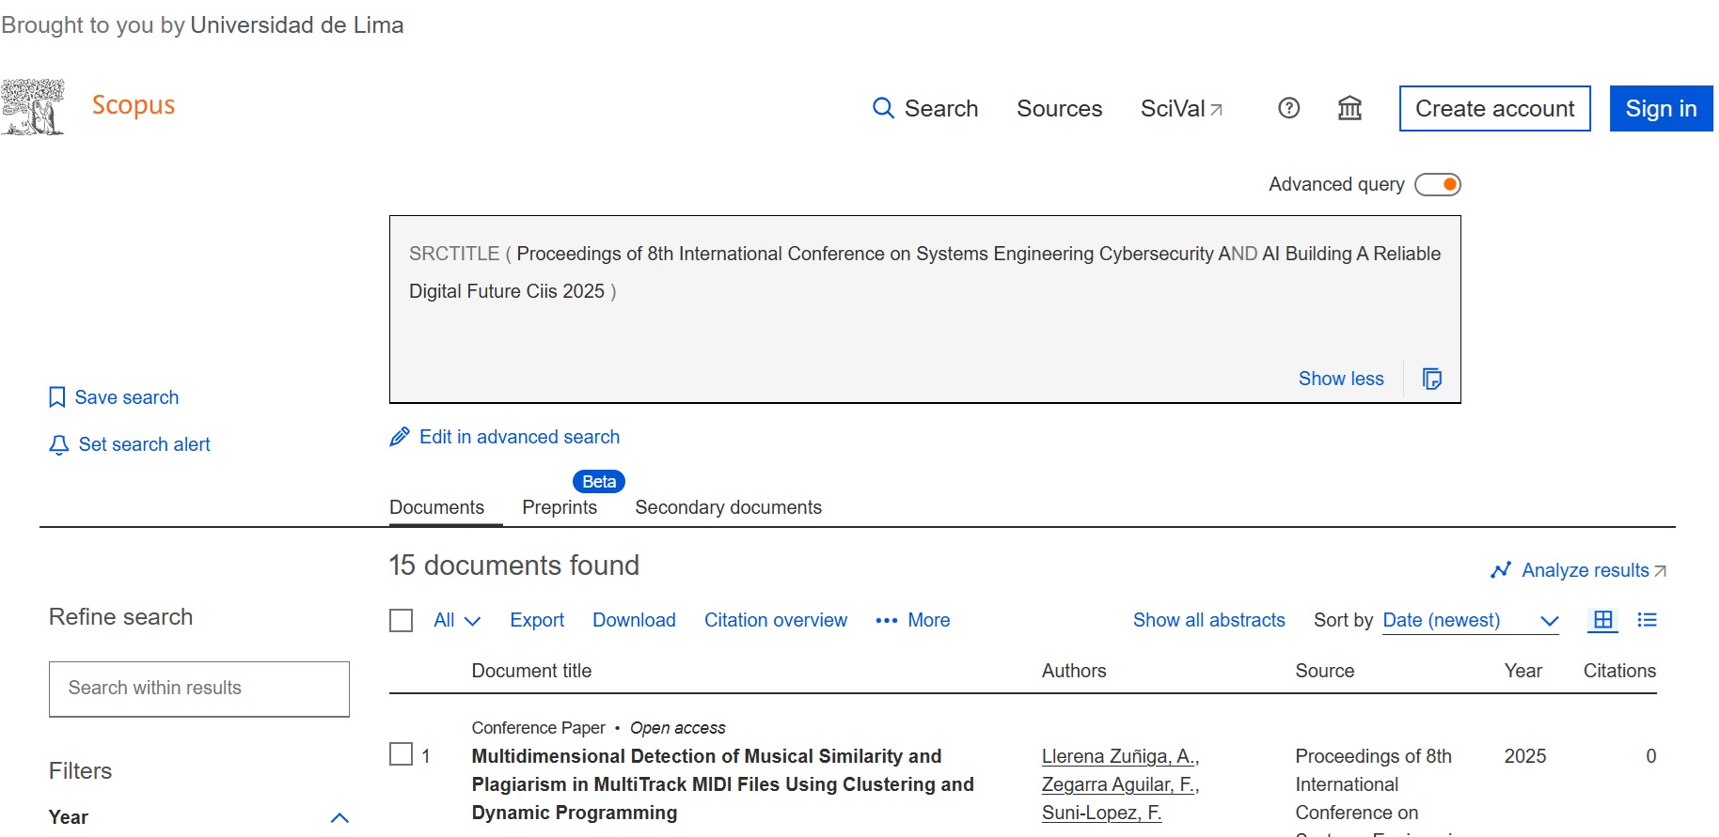Click the Search within results field
The height and width of the screenshot is (837, 1719).
(199, 689)
